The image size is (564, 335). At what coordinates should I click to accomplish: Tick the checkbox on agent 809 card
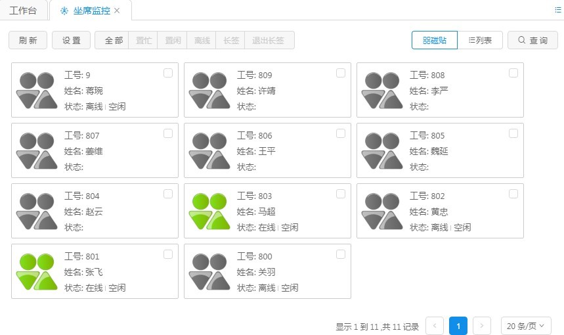[x=341, y=73]
